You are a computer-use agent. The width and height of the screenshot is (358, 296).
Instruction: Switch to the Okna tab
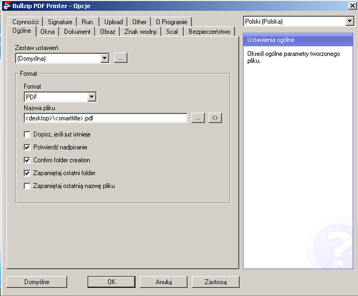point(47,32)
